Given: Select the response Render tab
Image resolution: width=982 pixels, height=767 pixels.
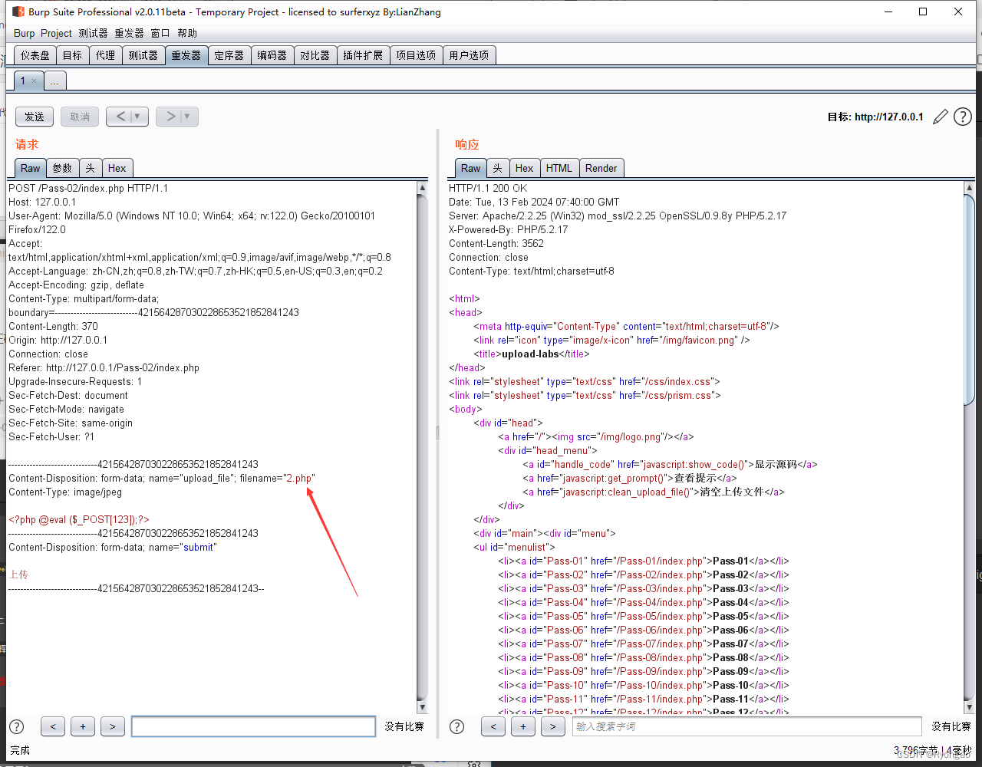Looking at the screenshot, I should tap(601, 168).
